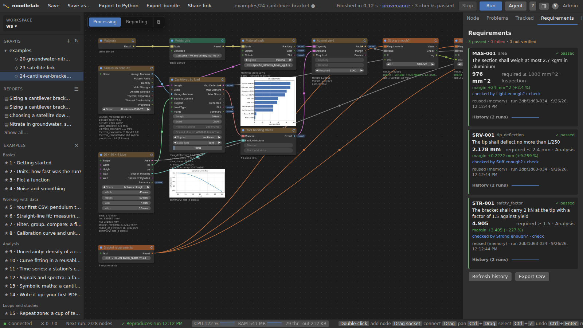
Task: Re-run the Metals only node refresh icon
Action: point(222,41)
